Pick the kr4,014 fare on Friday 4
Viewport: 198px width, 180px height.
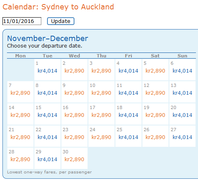[x=128, y=71]
